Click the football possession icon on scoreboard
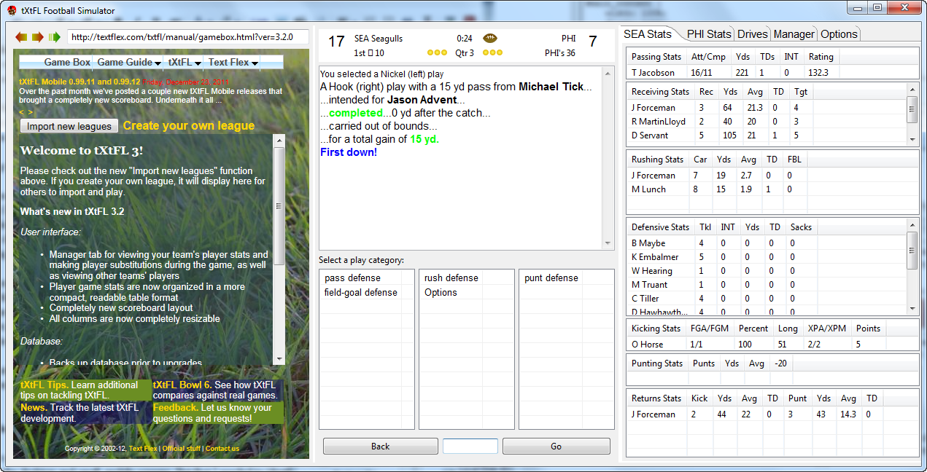This screenshot has width=927, height=472. pyautogui.click(x=490, y=38)
